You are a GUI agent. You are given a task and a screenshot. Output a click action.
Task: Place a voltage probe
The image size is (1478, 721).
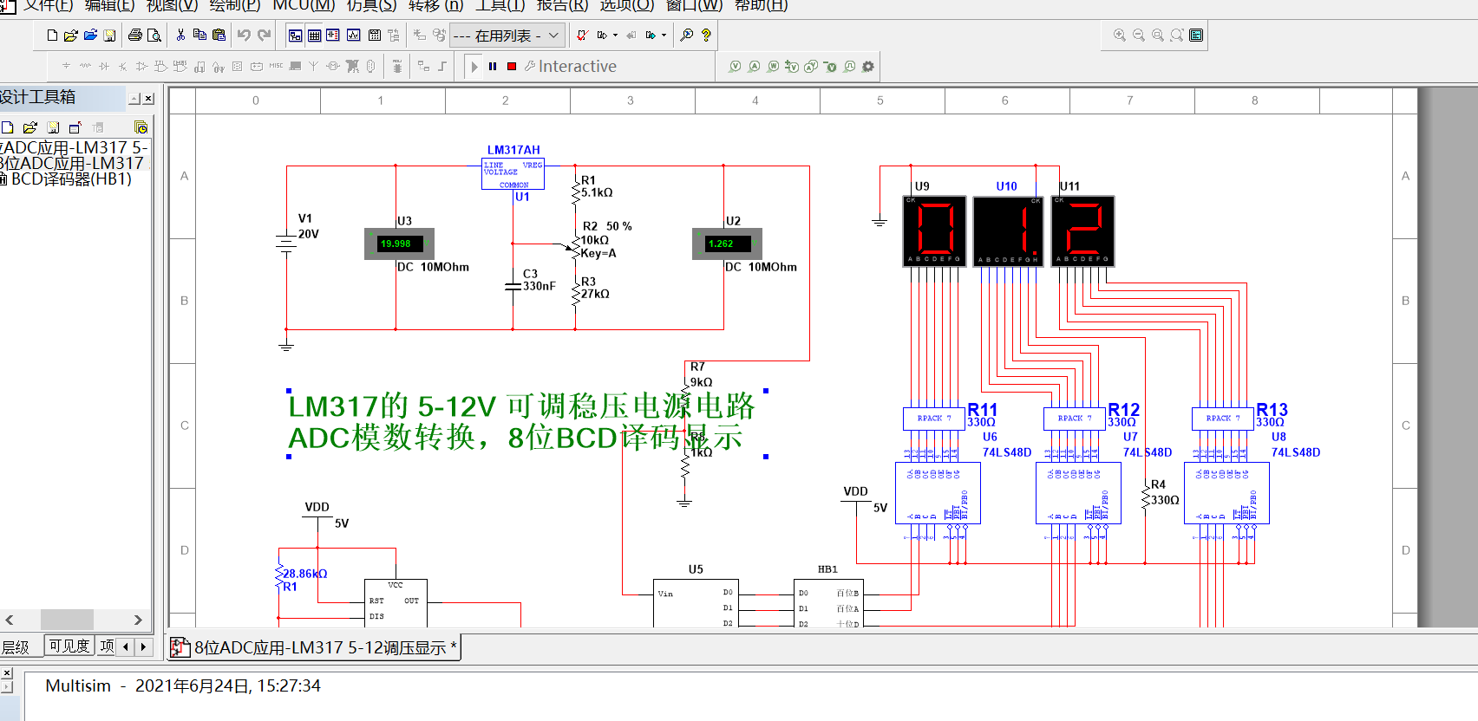pos(736,67)
